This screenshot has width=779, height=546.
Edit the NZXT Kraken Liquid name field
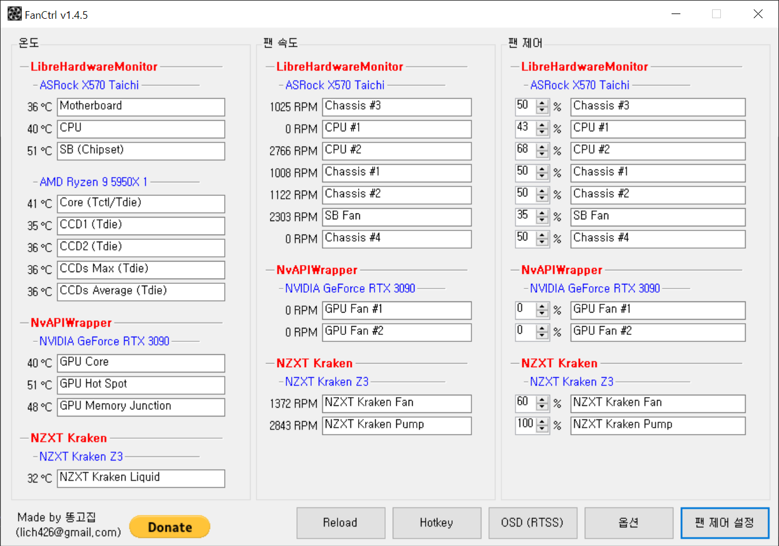pyautogui.click(x=141, y=479)
